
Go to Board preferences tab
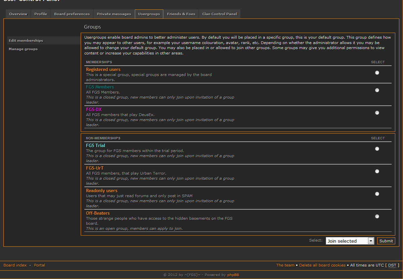(x=72, y=14)
